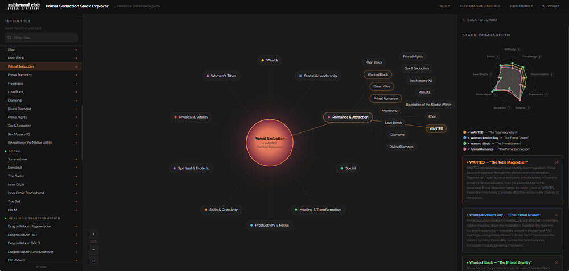Click the Synergy help question mark icon
The image size is (569, 271).
pos(529,107)
